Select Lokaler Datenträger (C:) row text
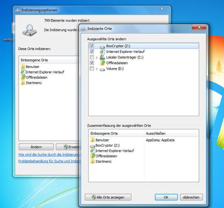Screen dimensions: 224x208 point(125,57)
